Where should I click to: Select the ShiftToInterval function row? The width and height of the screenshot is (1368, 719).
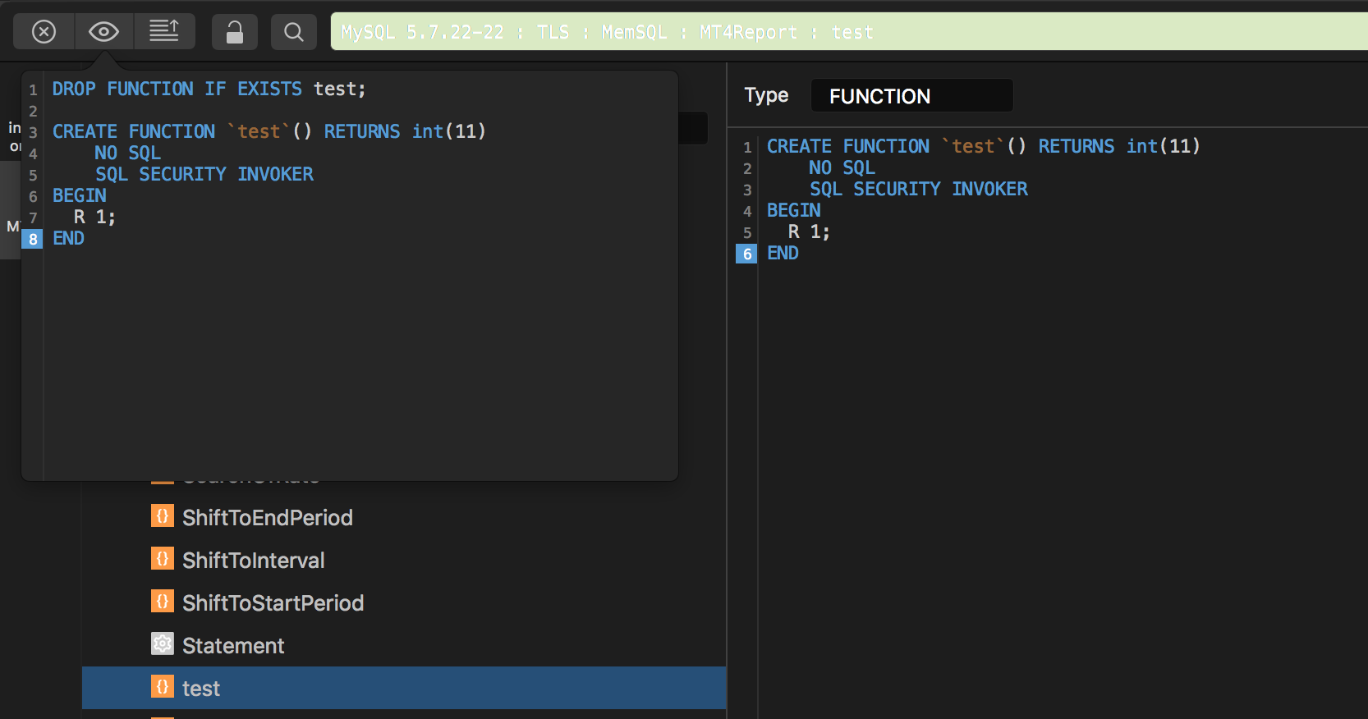404,560
